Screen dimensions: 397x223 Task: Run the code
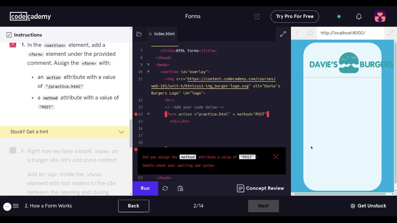click(x=145, y=188)
